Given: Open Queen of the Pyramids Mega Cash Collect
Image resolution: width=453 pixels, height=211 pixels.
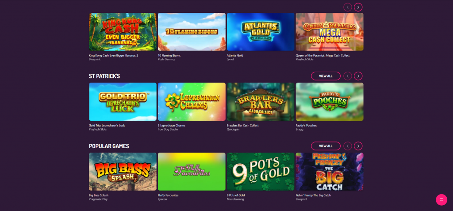Looking at the screenshot, I should (330, 32).
